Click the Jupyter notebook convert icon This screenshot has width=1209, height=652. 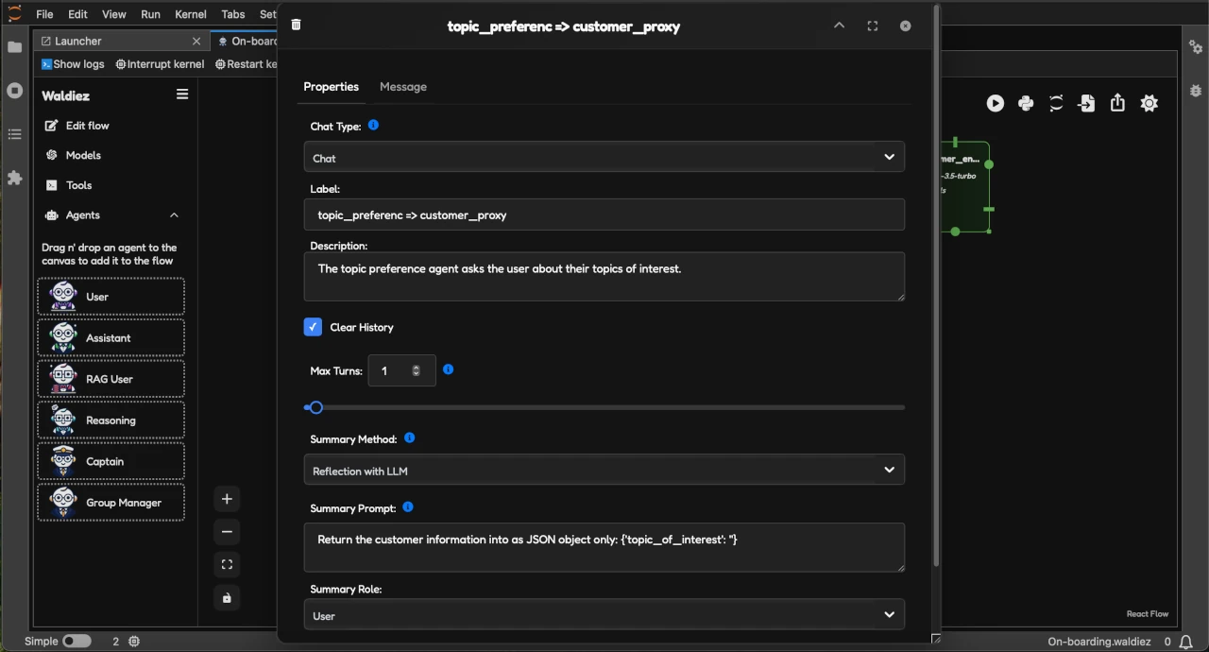[1056, 104]
